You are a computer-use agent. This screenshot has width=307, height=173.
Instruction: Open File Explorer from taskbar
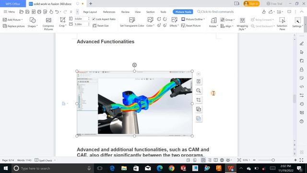(x=124, y=168)
